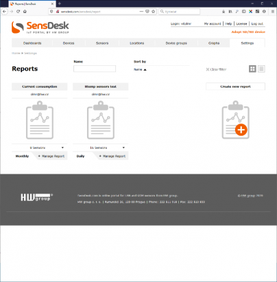Close the Reports | SensDesk tab

(52, 4)
